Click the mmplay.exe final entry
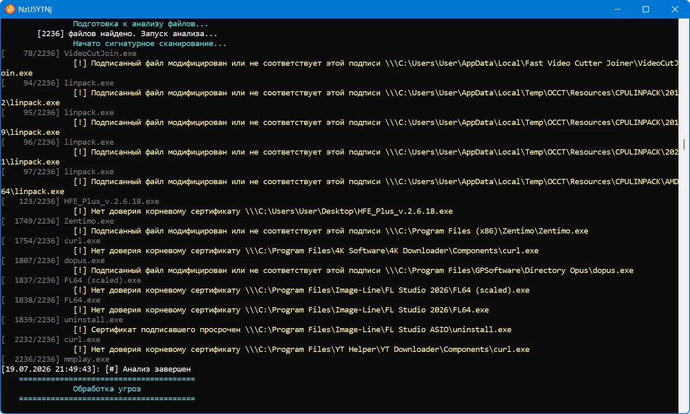The width and height of the screenshot is (690, 414). (55, 359)
